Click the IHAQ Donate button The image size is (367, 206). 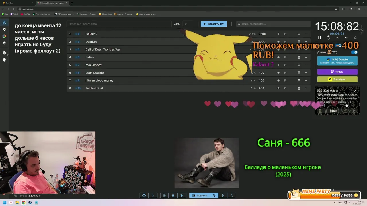coord(337,61)
